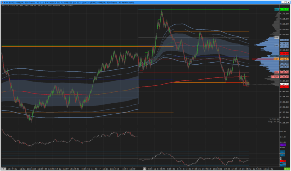Image resolution: width=291 pixels, height=171 pixels.
Task: Click the green box at bottom-right corner
Action: coord(287,169)
